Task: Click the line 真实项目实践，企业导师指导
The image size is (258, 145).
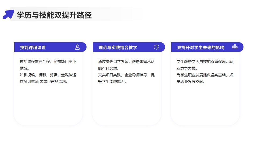Action: pyautogui.click(x=126, y=75)
